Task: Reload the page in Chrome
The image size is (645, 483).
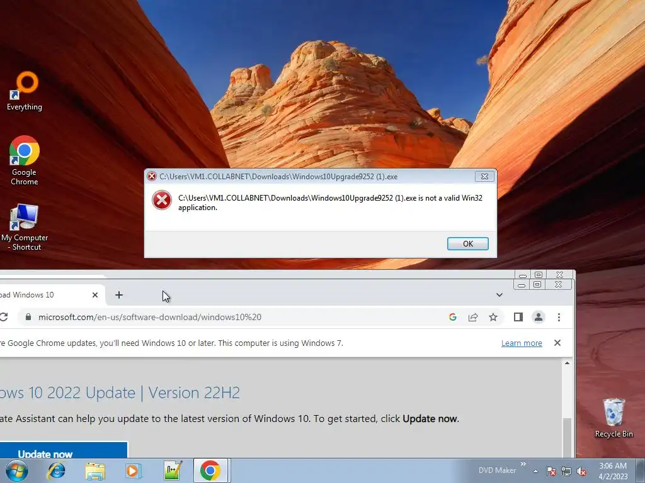Action: pyautogui.click(x=4, y=317)
